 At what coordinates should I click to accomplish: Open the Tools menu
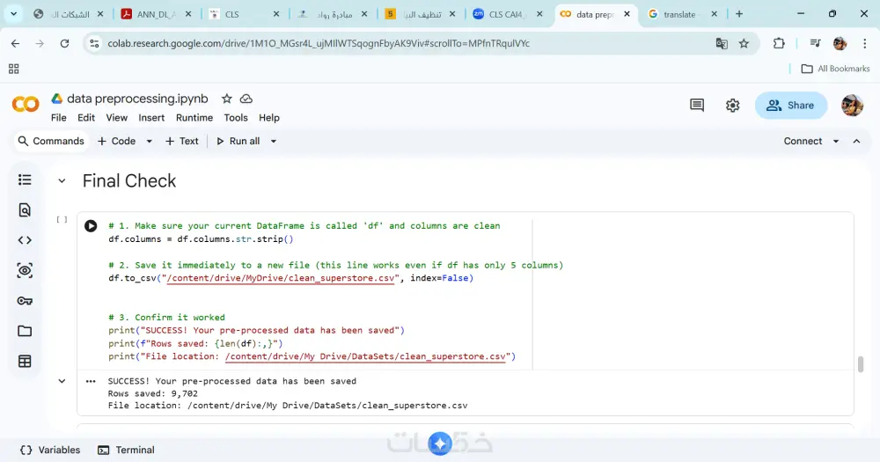[236, 118]
